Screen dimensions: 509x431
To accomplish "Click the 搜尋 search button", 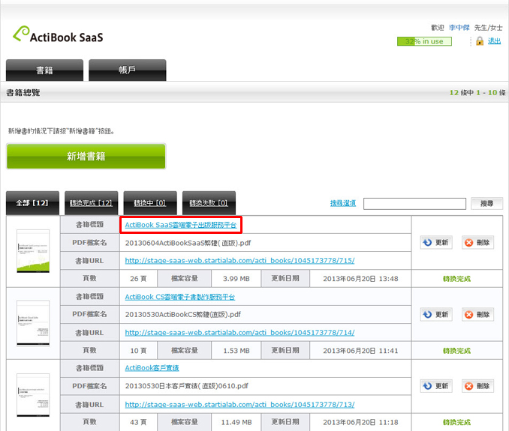I will pyautogui.click(x=486, y=204).
